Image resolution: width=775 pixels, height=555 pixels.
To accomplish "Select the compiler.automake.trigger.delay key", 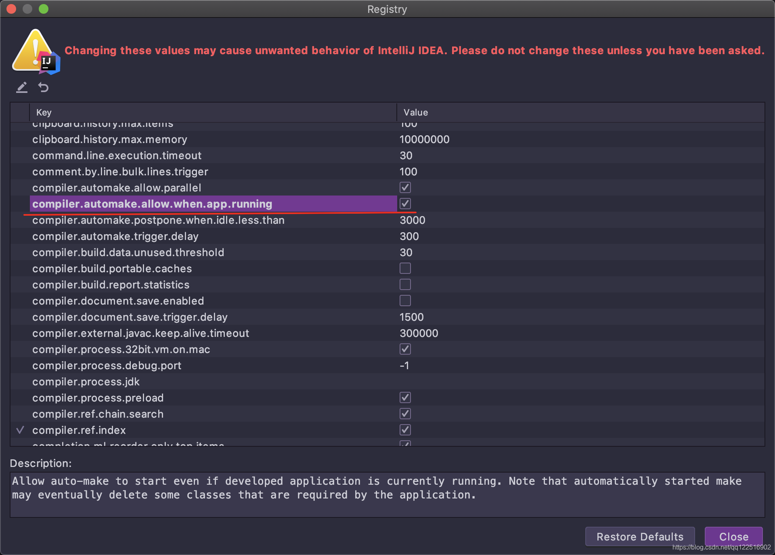I will pyautogui.click(x=115, y=236).
